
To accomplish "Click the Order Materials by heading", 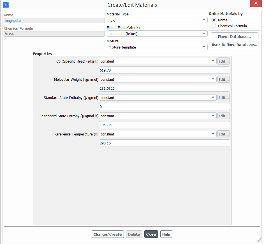I will 226,13.
